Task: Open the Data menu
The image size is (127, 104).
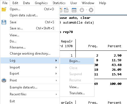Action: 26,3
